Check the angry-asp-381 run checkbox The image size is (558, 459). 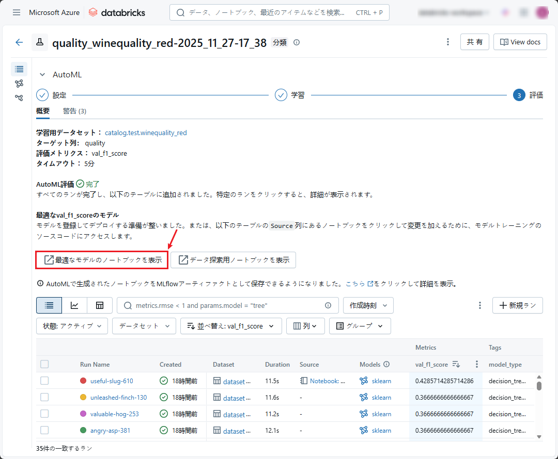tap(44, 430)
